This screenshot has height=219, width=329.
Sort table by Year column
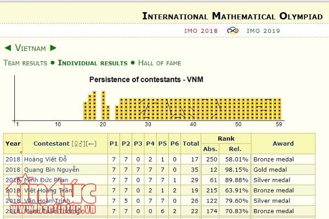click(13, 143)
